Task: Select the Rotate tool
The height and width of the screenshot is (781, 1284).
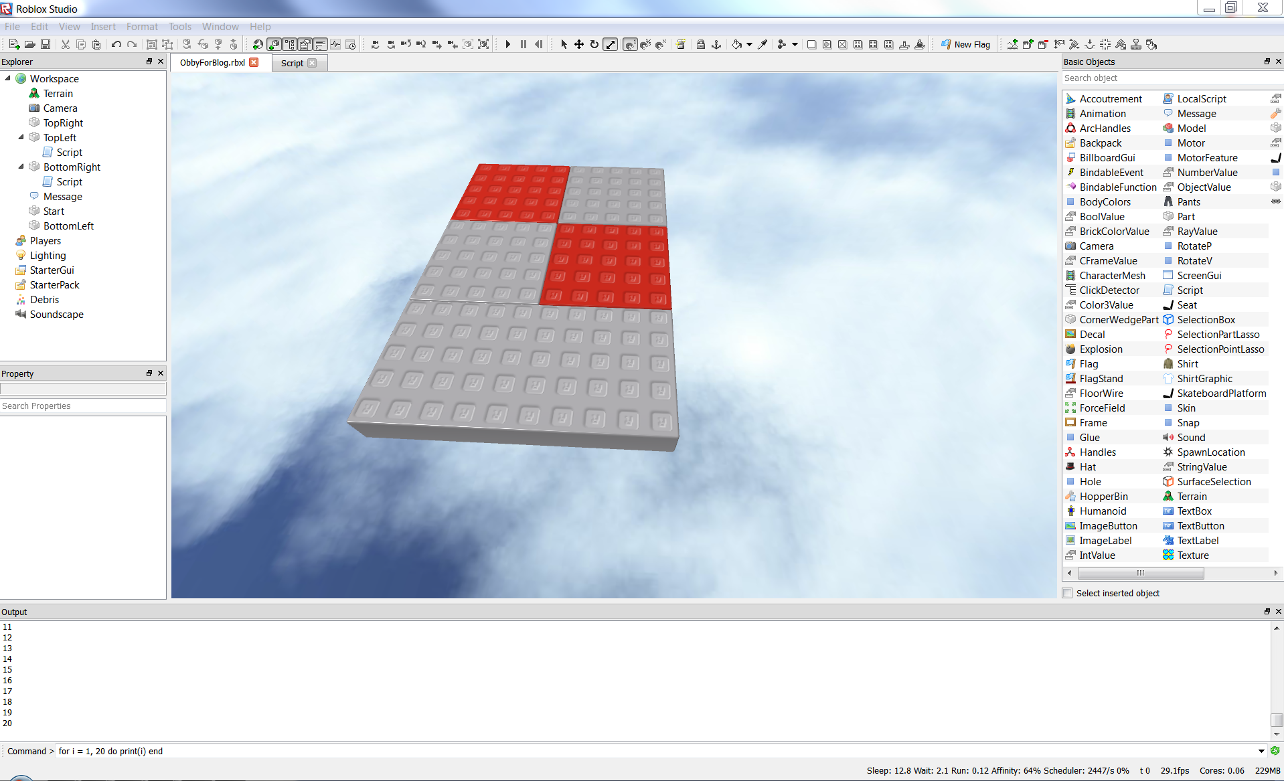Action: tap(594, 44)
